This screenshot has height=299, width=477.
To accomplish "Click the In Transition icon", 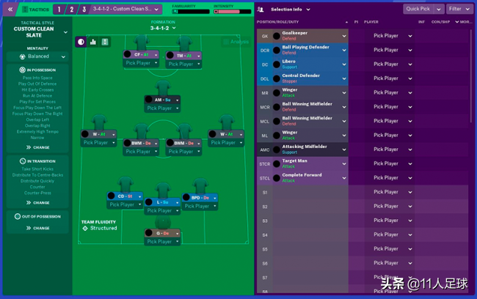I will coord(23,161).
